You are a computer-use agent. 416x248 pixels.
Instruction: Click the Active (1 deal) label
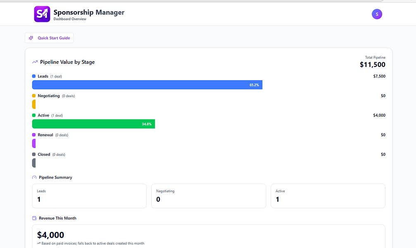[x=50, y=115]
